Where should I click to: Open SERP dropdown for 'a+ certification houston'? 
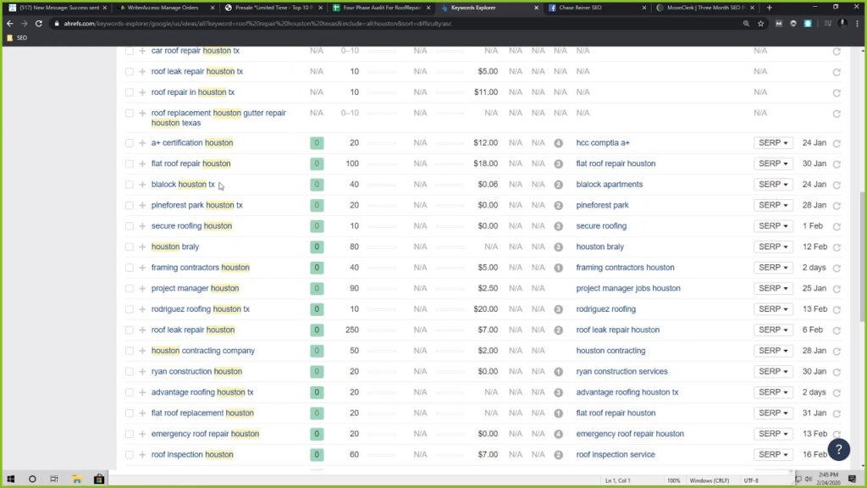pos(773,142)
